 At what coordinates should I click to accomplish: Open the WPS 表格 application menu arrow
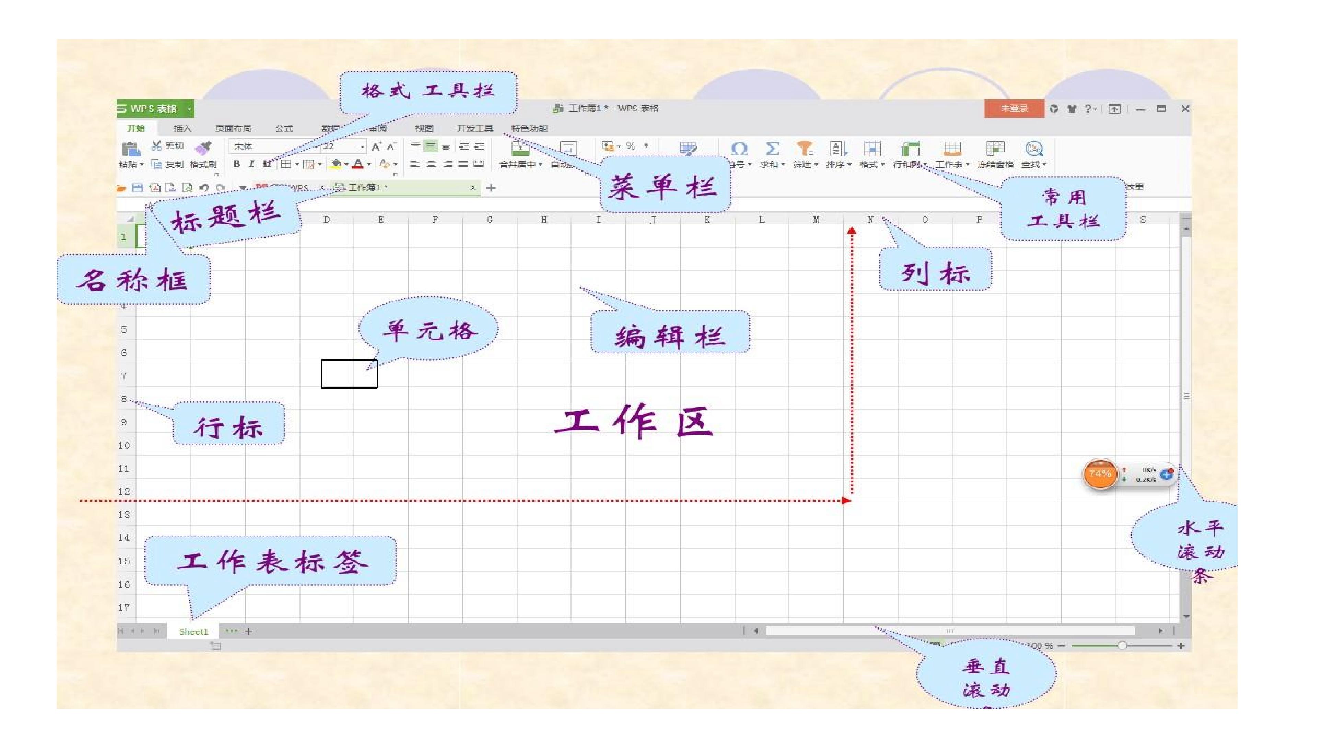click(189, 109)
